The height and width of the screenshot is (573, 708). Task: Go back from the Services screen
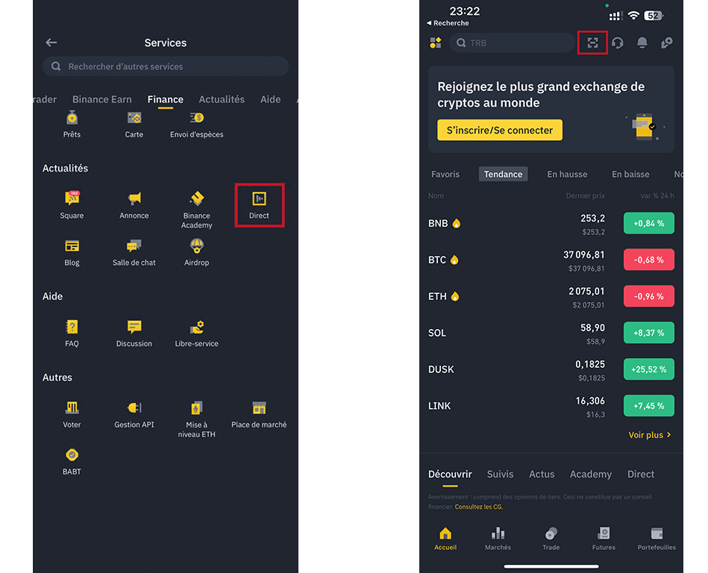point(51,43)
